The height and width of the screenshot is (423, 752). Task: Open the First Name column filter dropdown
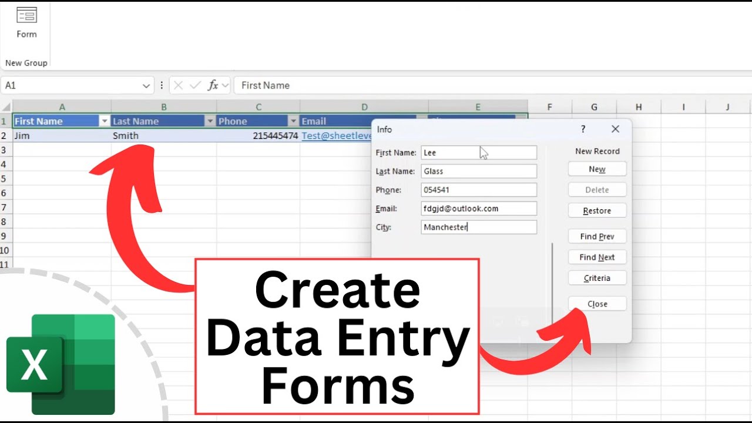tap(105, 121)
